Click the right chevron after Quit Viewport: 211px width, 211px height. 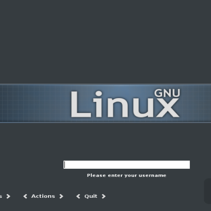[x=103, y=196]
